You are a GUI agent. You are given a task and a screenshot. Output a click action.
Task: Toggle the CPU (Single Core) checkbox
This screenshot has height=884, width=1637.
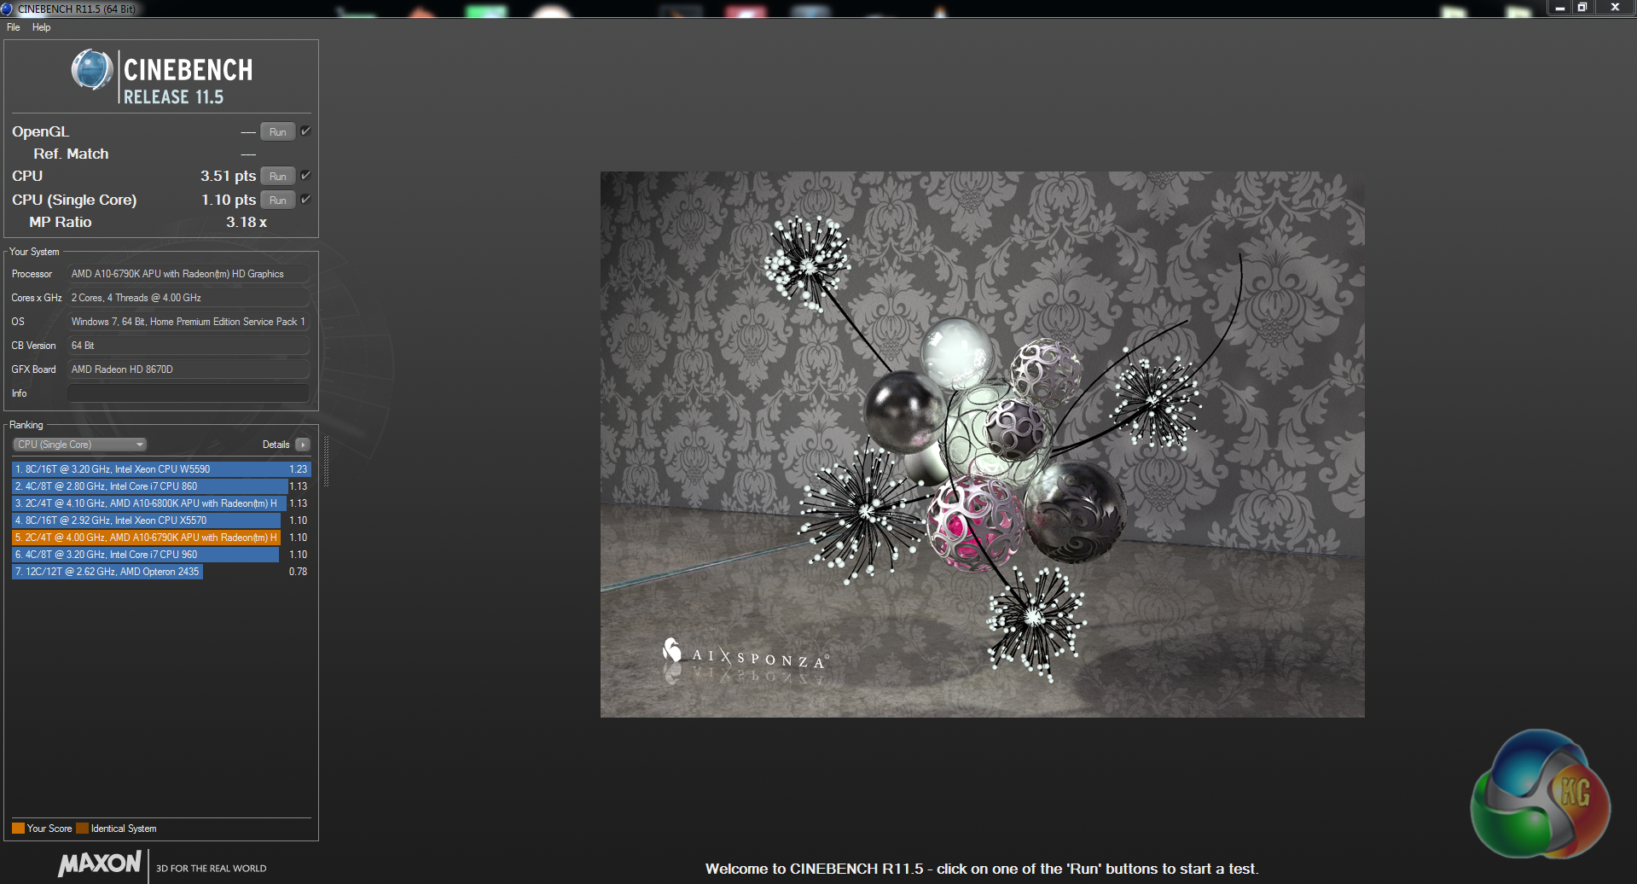point(305,199)
